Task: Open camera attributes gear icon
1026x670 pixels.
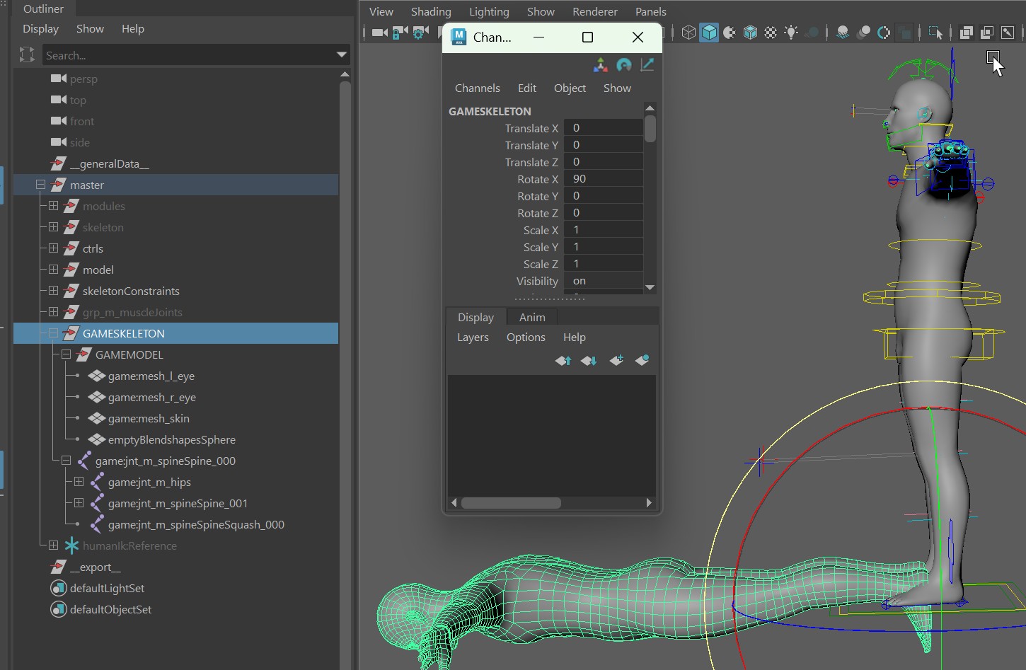Action: (420, 33)
